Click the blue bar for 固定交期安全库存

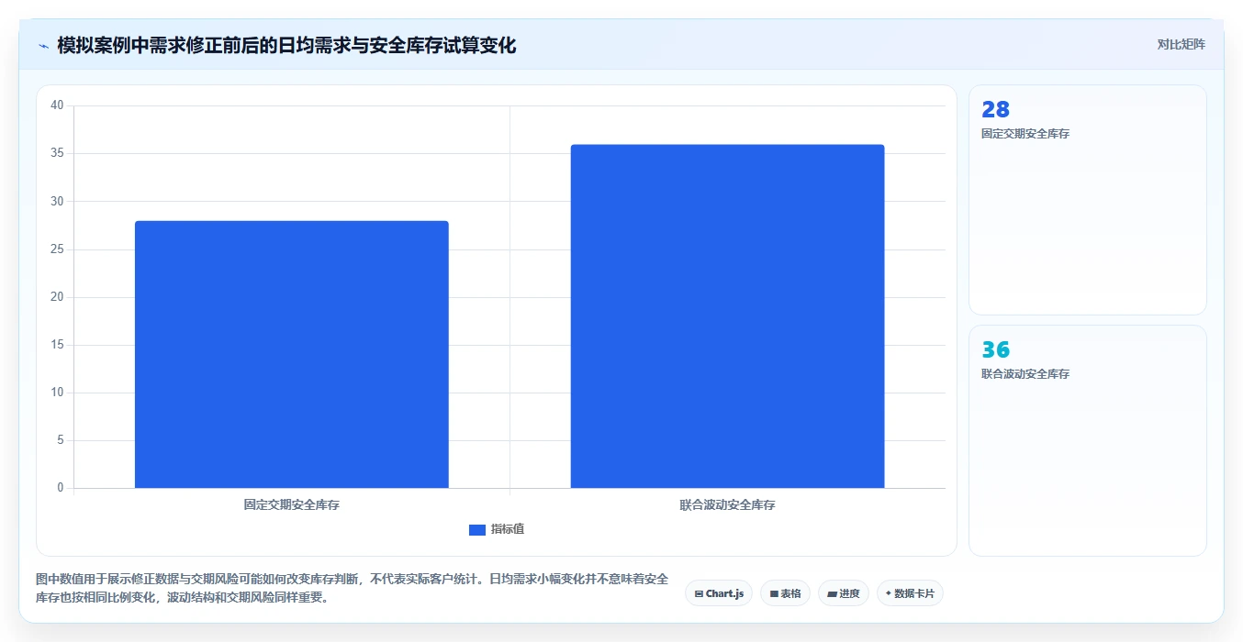(x=292, y=354)
